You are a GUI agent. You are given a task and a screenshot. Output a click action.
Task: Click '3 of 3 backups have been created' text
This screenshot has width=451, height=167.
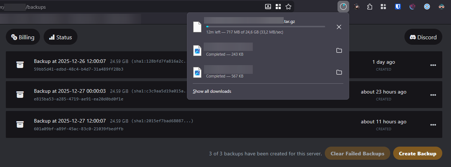click(x=265, y=153)
